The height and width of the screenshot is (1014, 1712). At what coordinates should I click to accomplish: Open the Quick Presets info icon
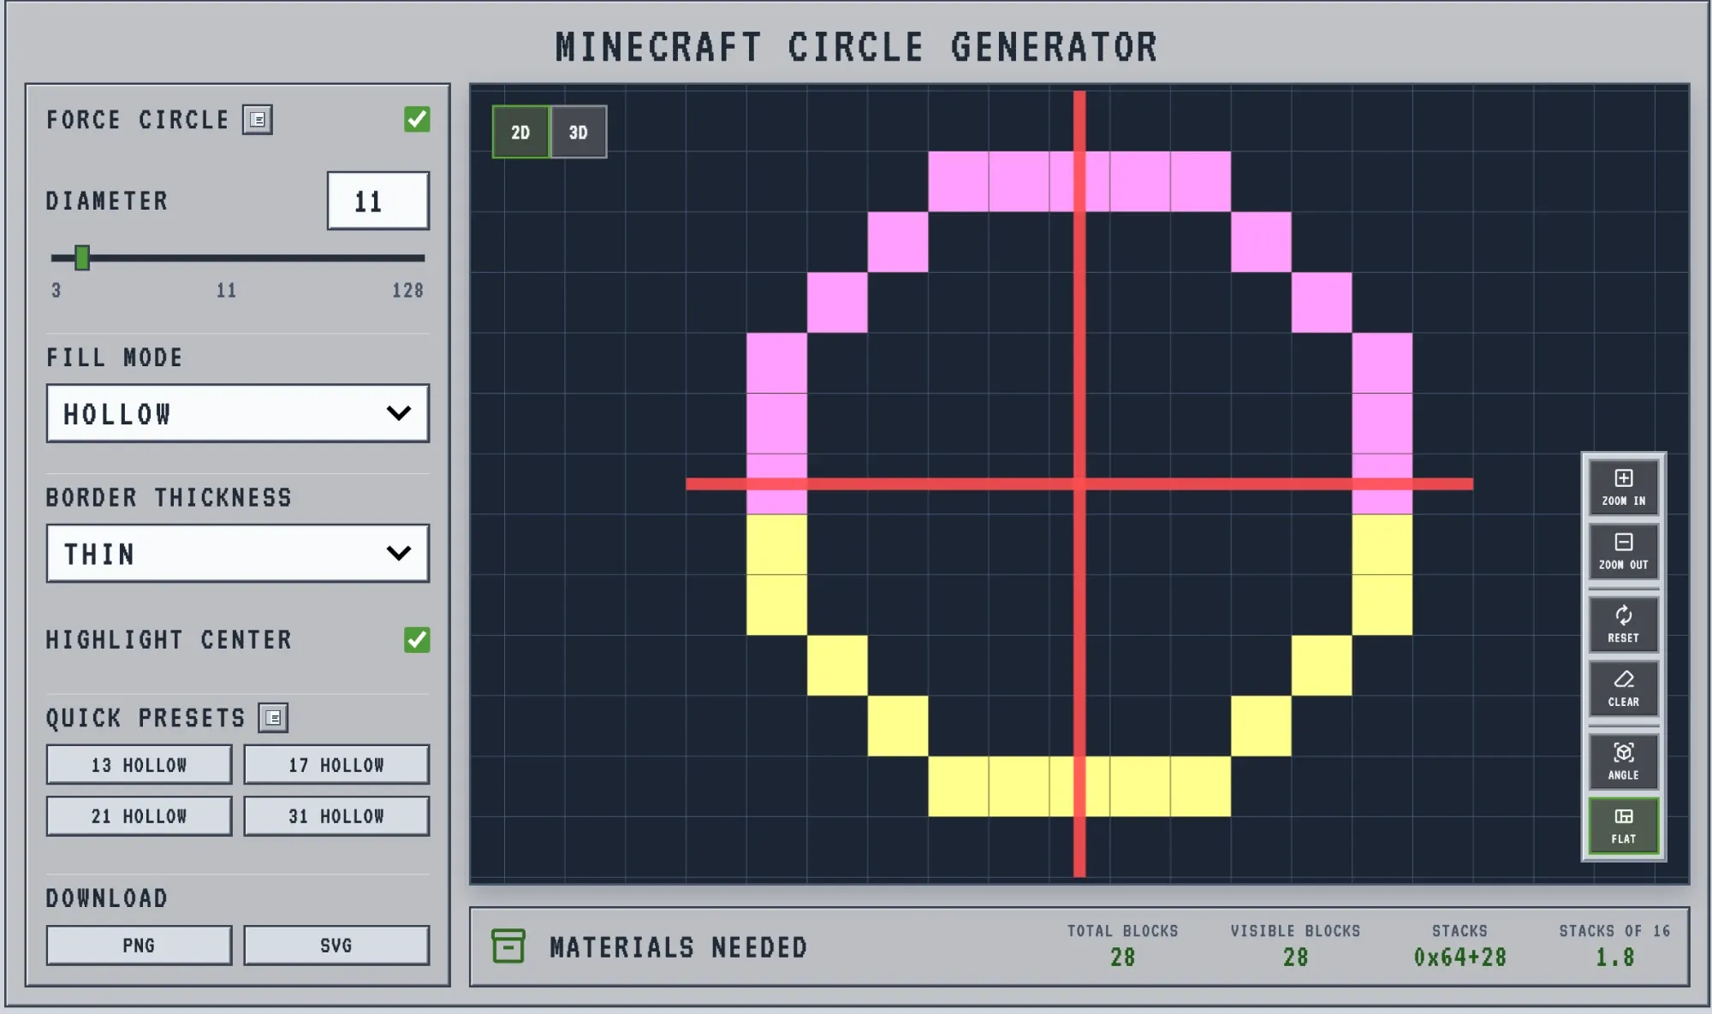click(x=273, y=718)
